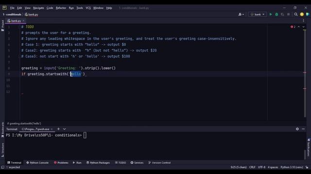Open the Bookmarks tool window sidebar button
Image resolution: width=311 pixels, height=174 pixels.
tap(2, 130)
